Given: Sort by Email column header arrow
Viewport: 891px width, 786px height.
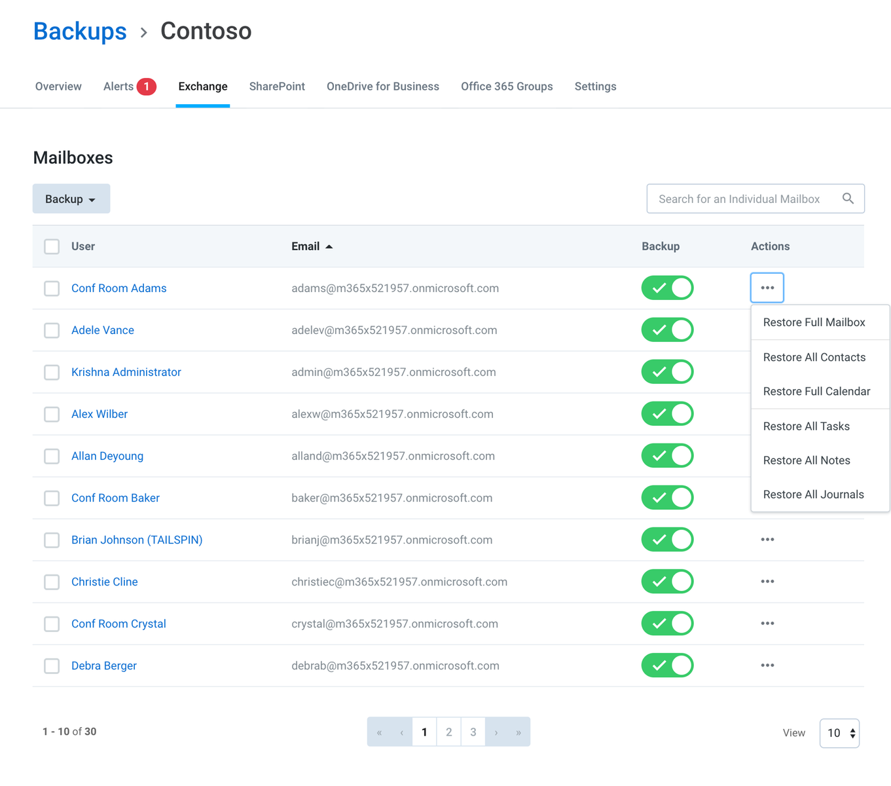Looking at the screenshot, I should click(329, 247).
